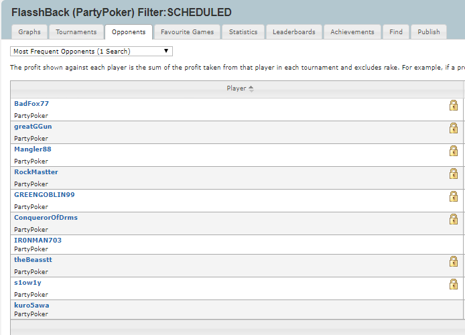Image resolution: width=465 pixels, height=335 pixels.
Task: Open kuro5awa player link
Action: click(31, 305)
